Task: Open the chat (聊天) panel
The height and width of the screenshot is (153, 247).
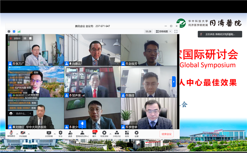Action: (94, 133)
